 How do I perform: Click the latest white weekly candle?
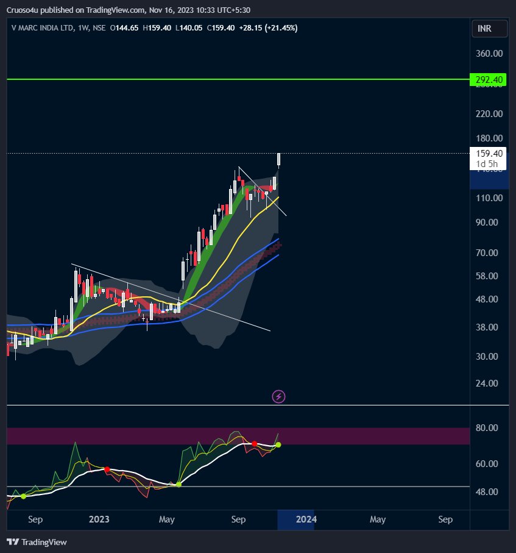tap(279, 159)
